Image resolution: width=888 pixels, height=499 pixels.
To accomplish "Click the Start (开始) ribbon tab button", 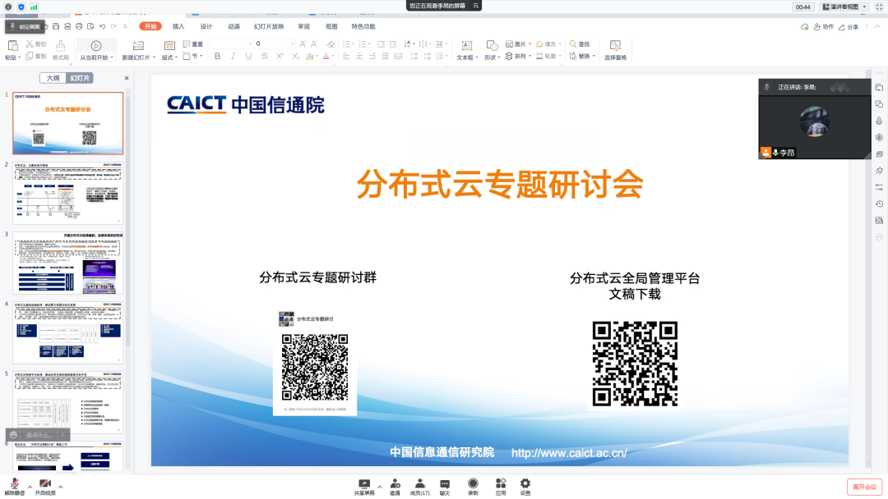I will click(x=150, y=26).
